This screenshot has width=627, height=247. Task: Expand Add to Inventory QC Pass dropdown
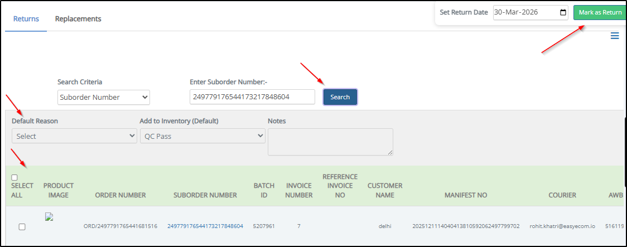click(x=202, y=136)
